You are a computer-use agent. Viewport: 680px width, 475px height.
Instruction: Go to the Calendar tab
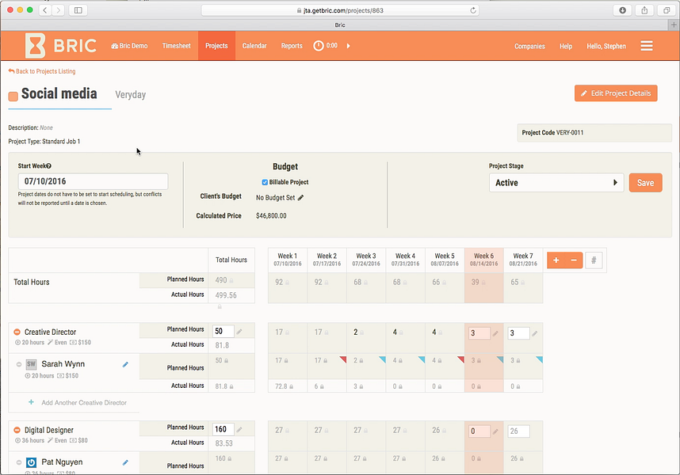coord(254,46)
